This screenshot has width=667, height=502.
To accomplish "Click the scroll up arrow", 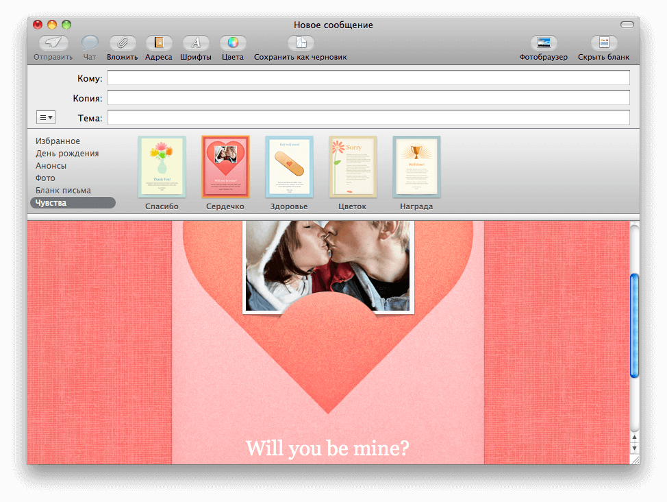I will [x=634, y=438].
